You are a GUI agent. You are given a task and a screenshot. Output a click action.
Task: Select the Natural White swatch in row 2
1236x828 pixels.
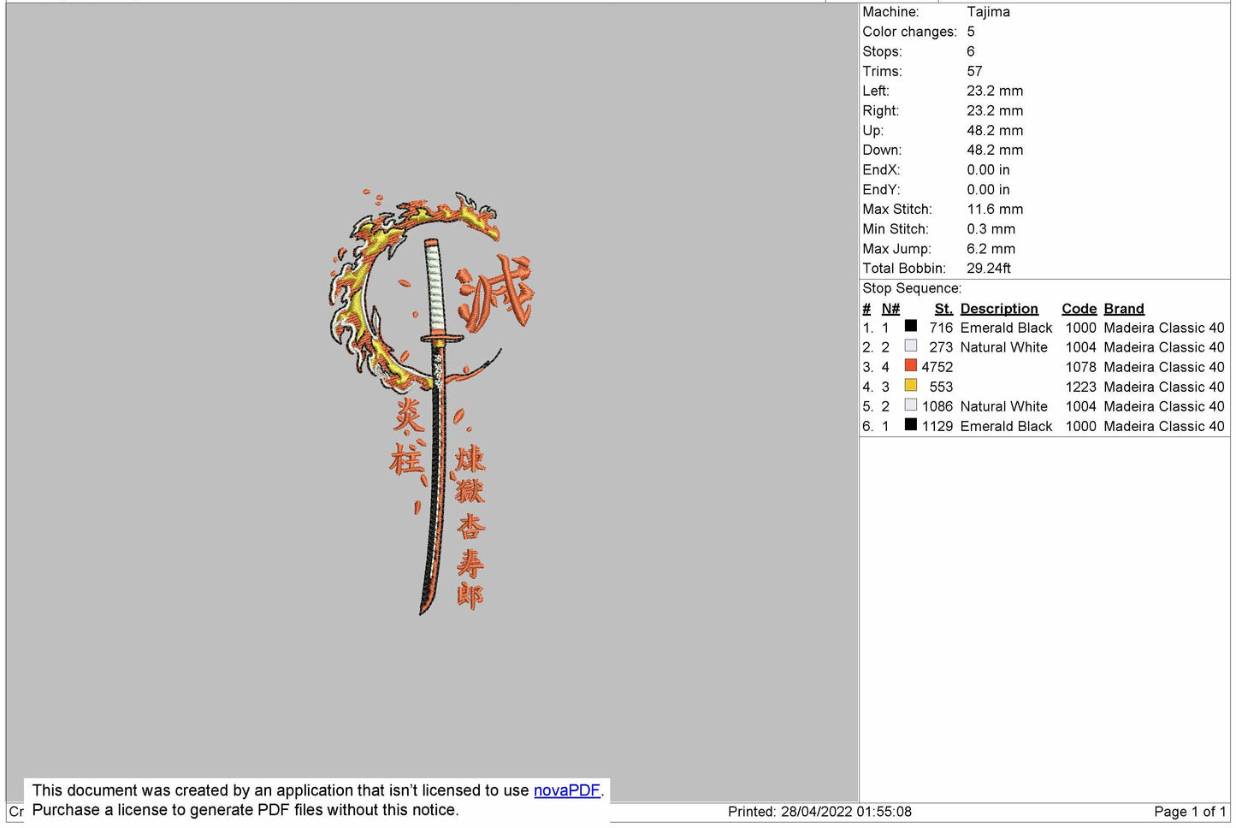point(910,346)
